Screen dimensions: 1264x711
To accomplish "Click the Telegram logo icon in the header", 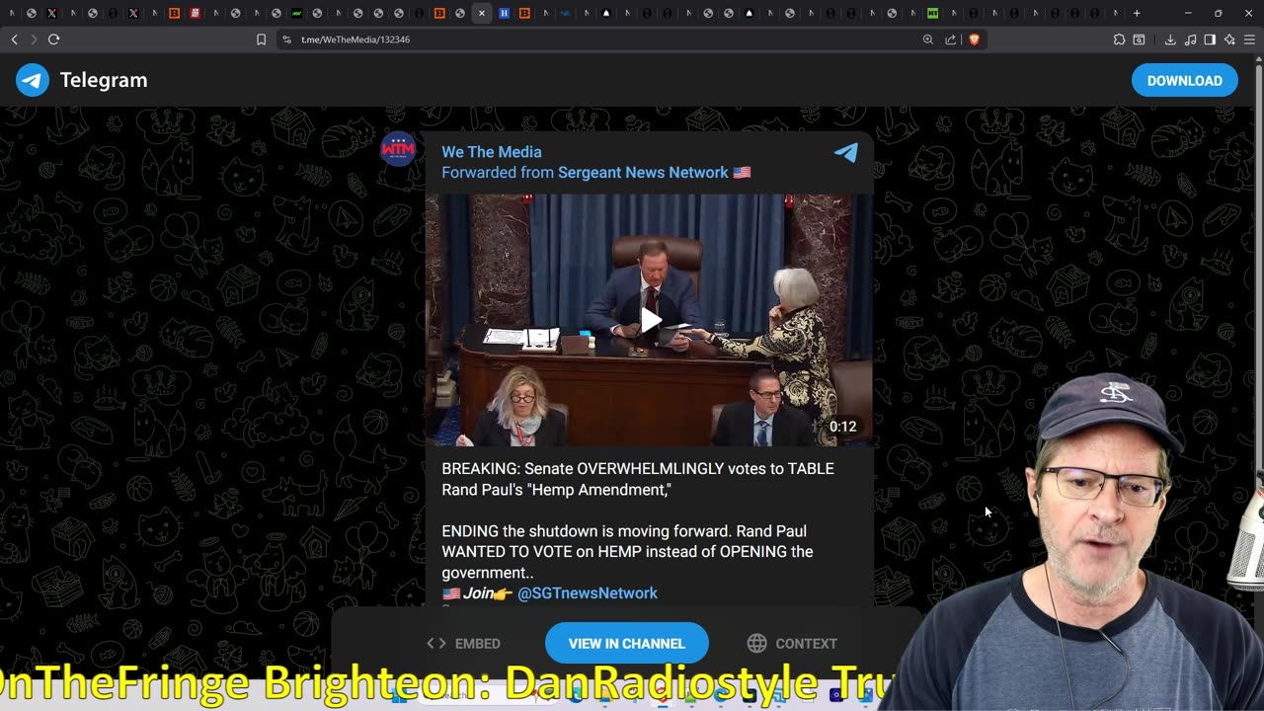I will (x=33, y=80).
